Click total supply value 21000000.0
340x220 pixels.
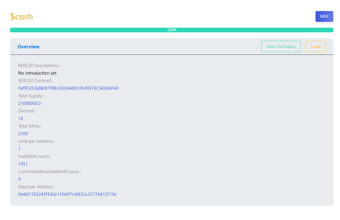pyautogui.click(x=29, y=103)
